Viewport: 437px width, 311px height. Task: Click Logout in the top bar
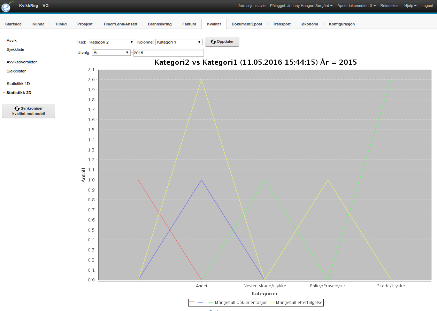427,6
